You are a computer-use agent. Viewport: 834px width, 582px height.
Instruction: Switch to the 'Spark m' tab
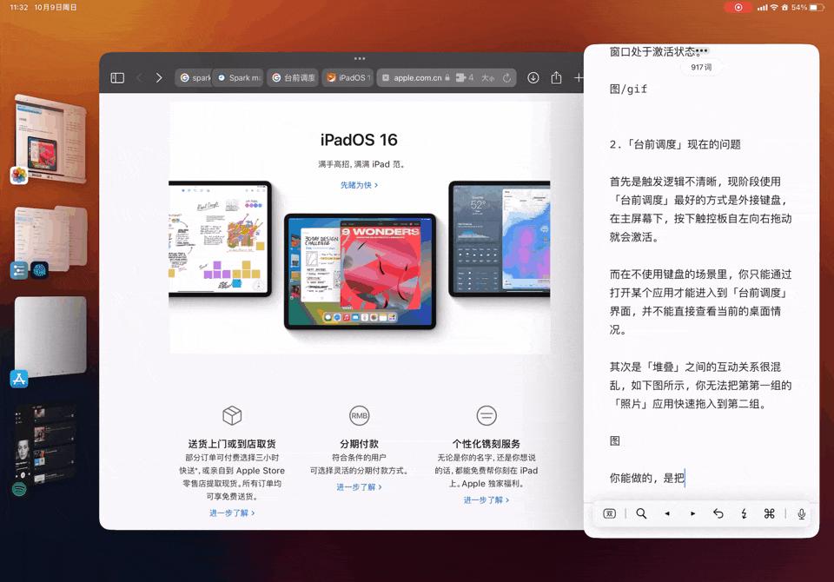[239, 77]
